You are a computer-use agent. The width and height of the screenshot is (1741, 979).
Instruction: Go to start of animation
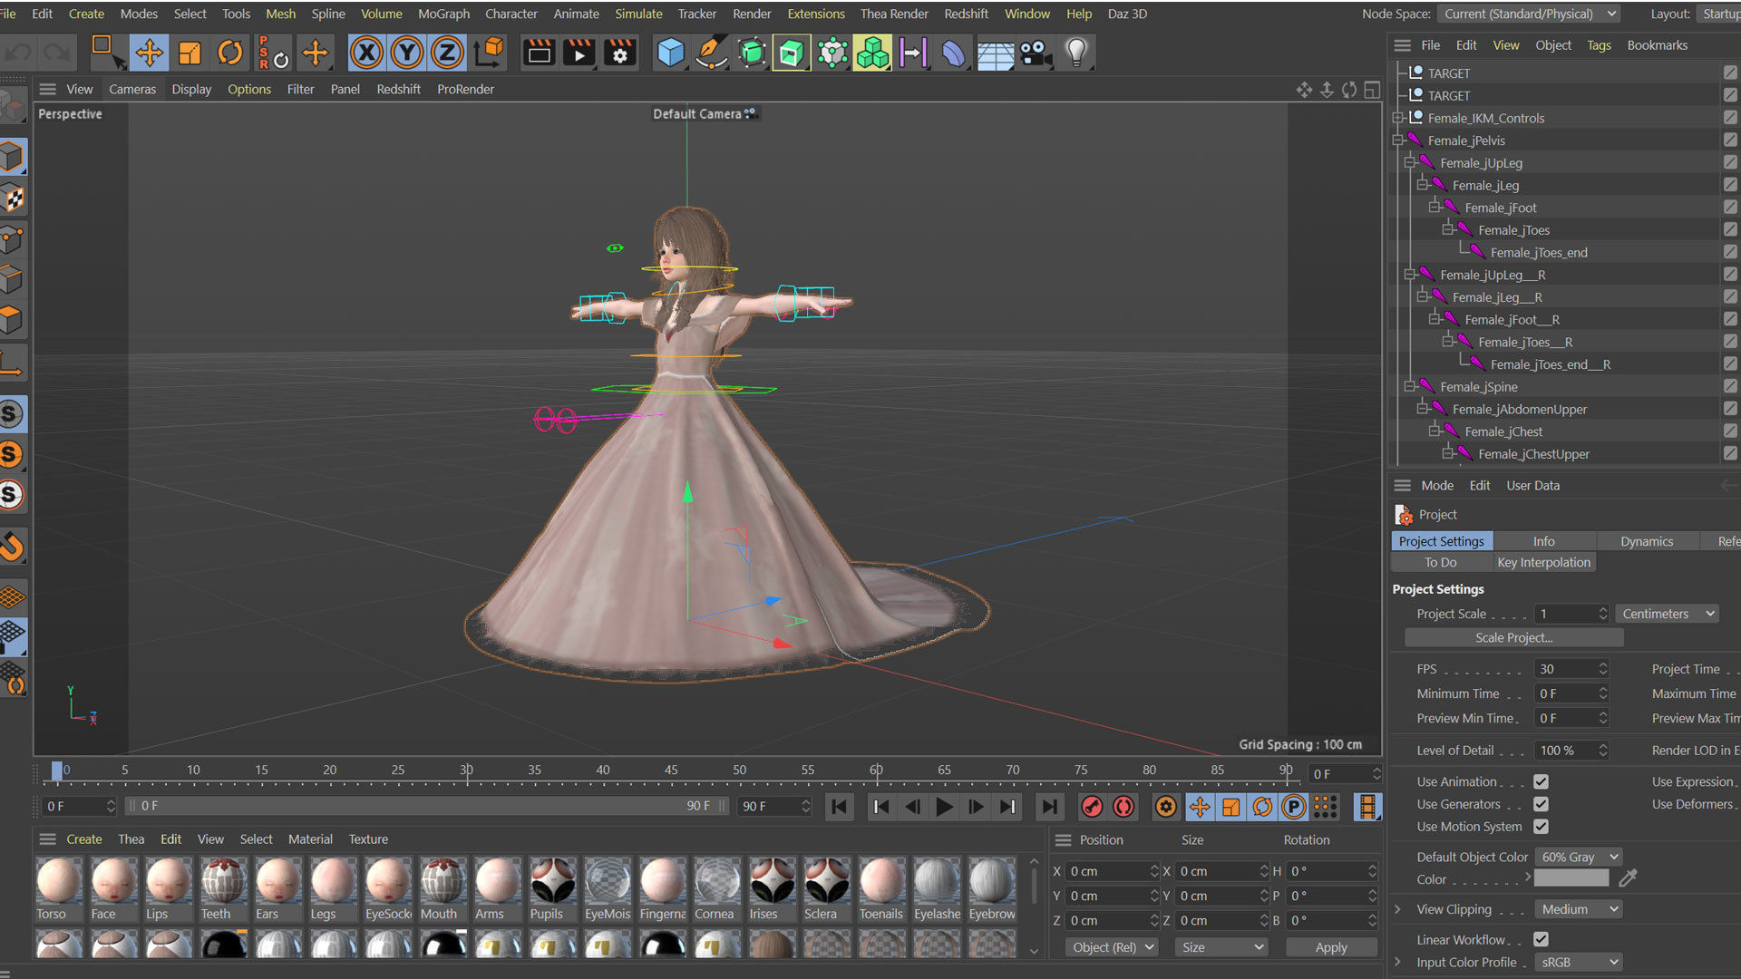click(839, 806)
